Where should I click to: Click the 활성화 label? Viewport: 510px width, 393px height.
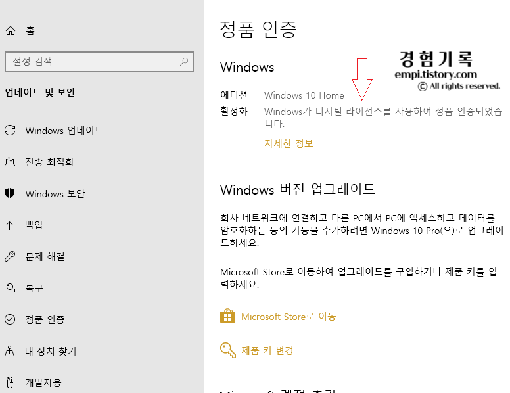[234, 111]
